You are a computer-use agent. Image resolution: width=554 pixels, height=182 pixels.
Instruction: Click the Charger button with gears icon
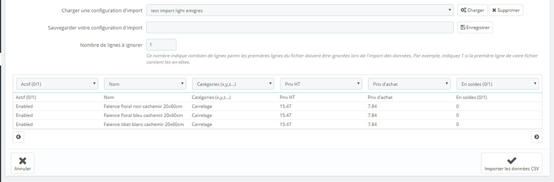[472, 10]
